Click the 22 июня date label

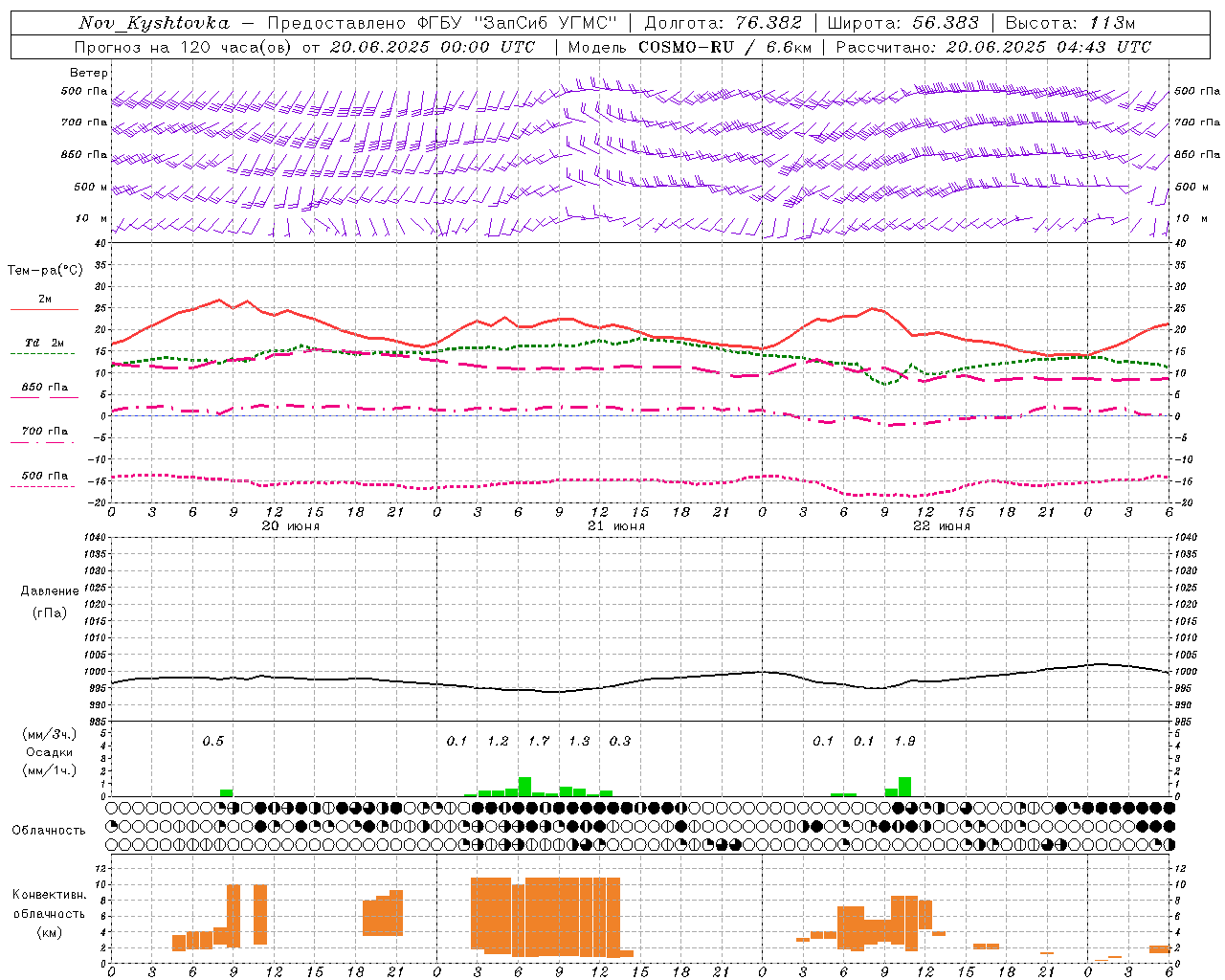click(941, 525)
